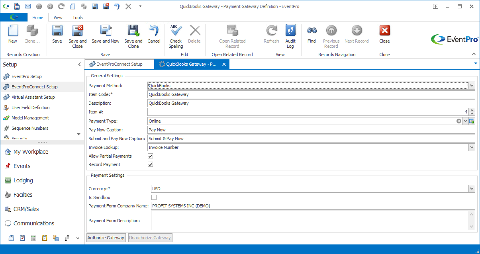Uncheck Allow Partial Payments checkbox
This screenshot has width=480, height=254.
click(150, 156)
